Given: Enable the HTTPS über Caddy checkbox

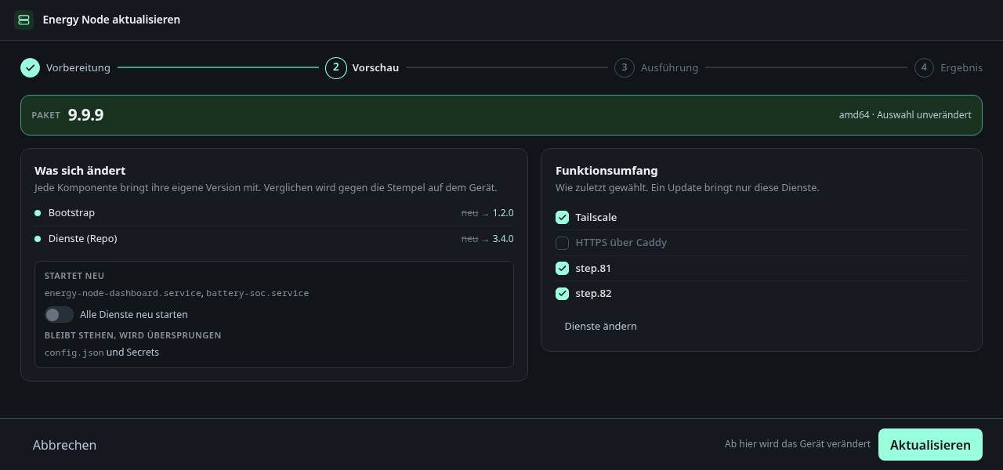Looking at the screenshot, I should 562,243.
